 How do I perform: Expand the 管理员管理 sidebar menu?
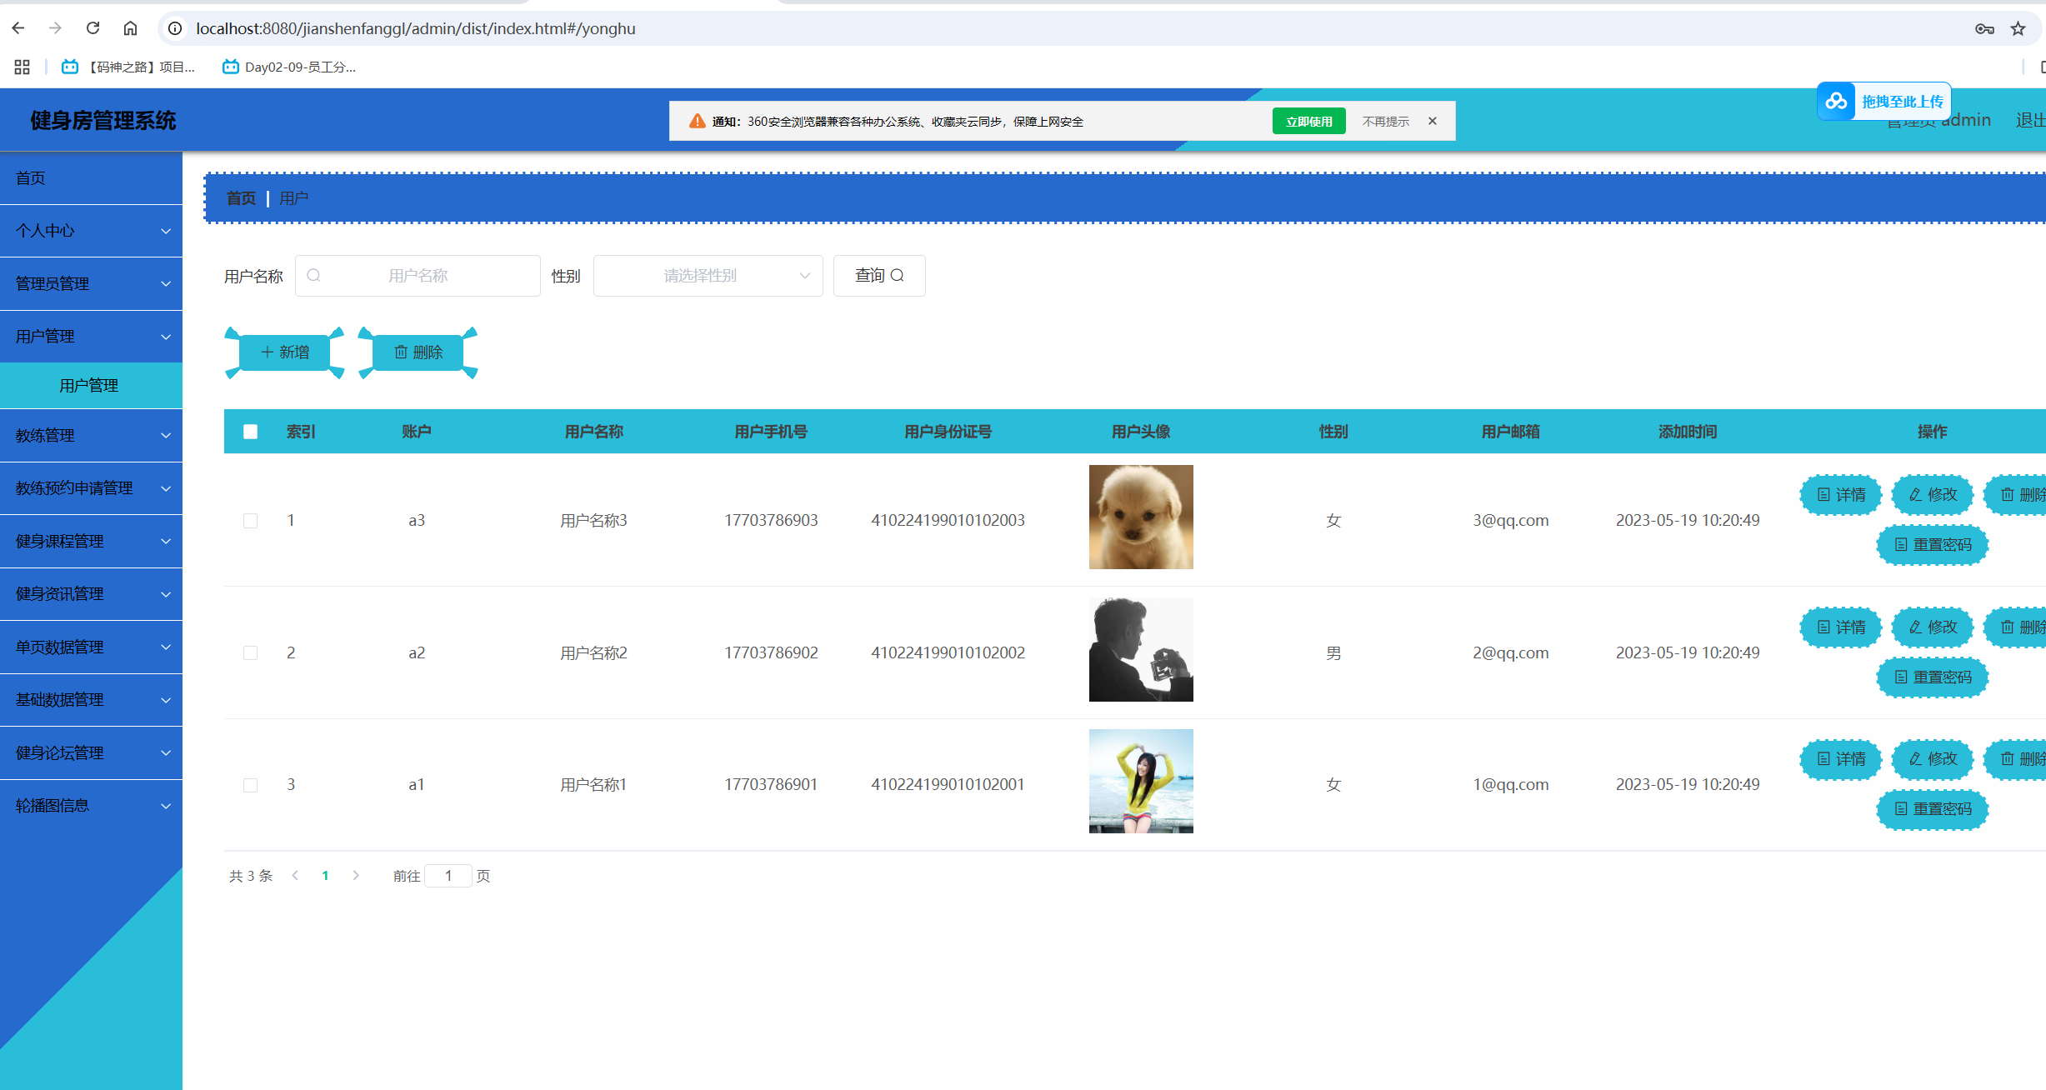91,284
